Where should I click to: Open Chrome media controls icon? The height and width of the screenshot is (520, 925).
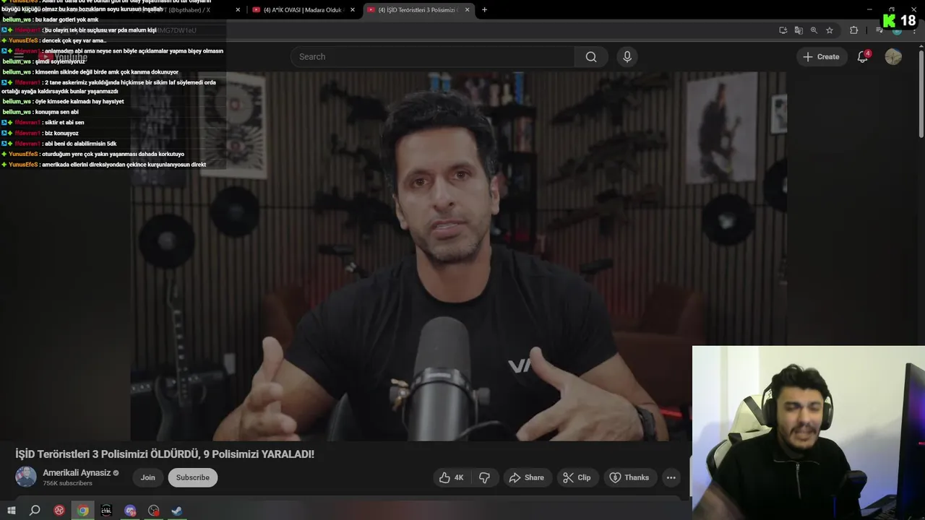click(879, 30)
